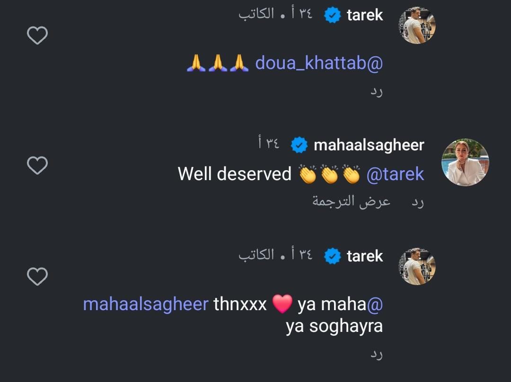The height and width of the screenshot is (382, 511).
Task: Open the @mahaalsagheer mention link
Action: coord(146,304)
